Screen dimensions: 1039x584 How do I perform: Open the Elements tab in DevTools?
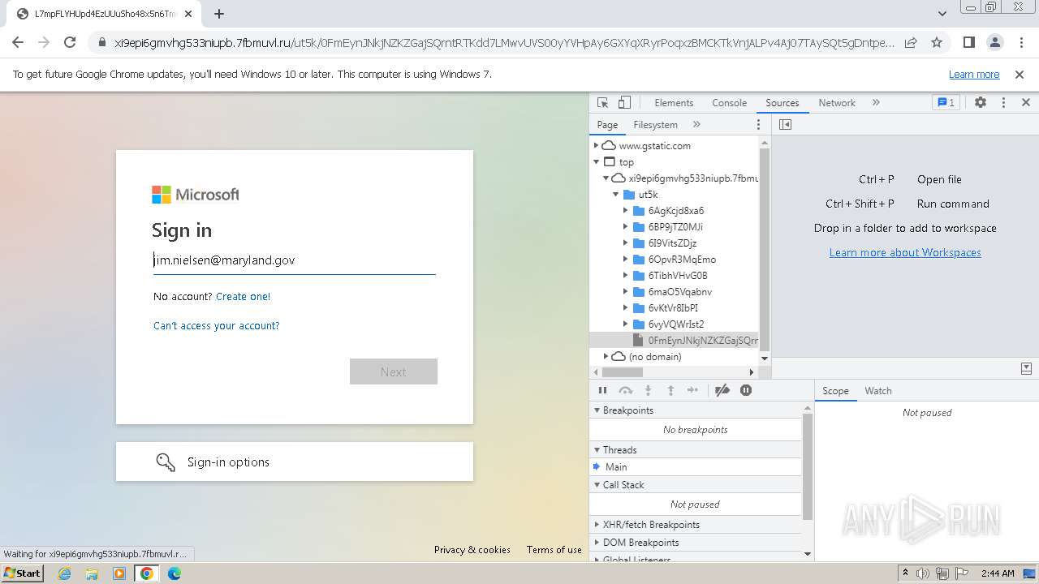[674, 103]
